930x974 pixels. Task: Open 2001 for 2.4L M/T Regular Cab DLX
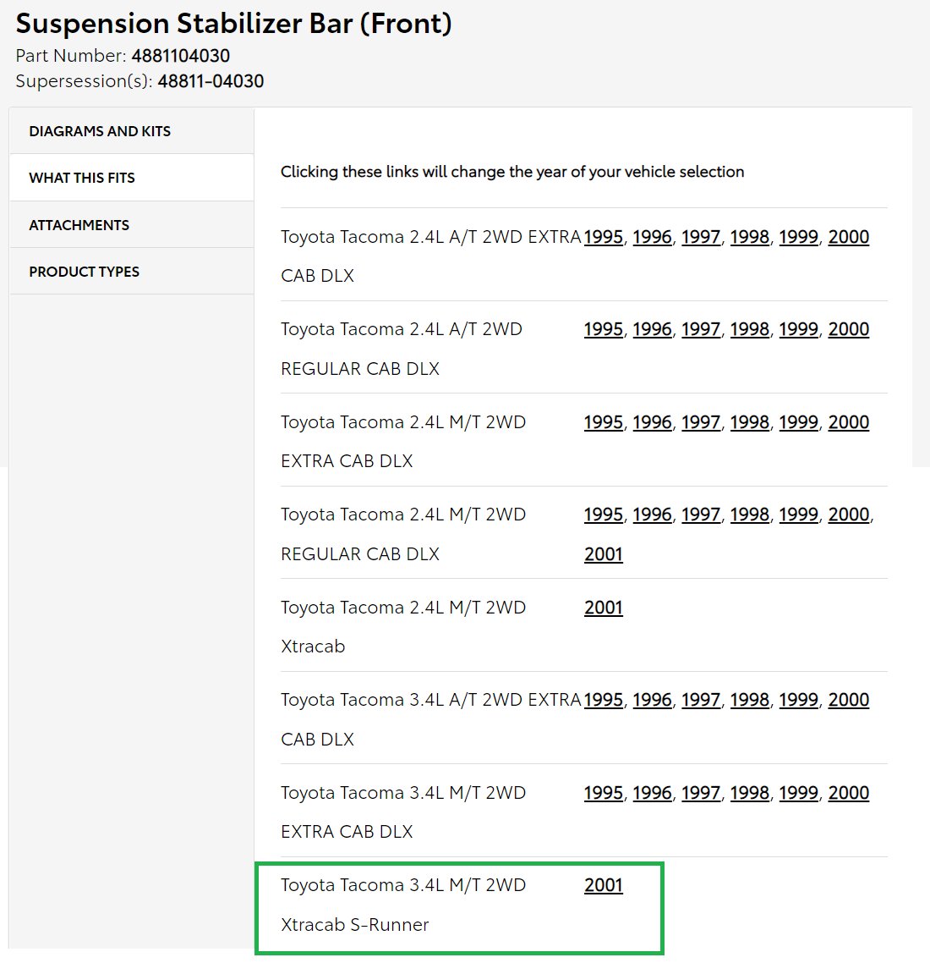coord(603,553)
